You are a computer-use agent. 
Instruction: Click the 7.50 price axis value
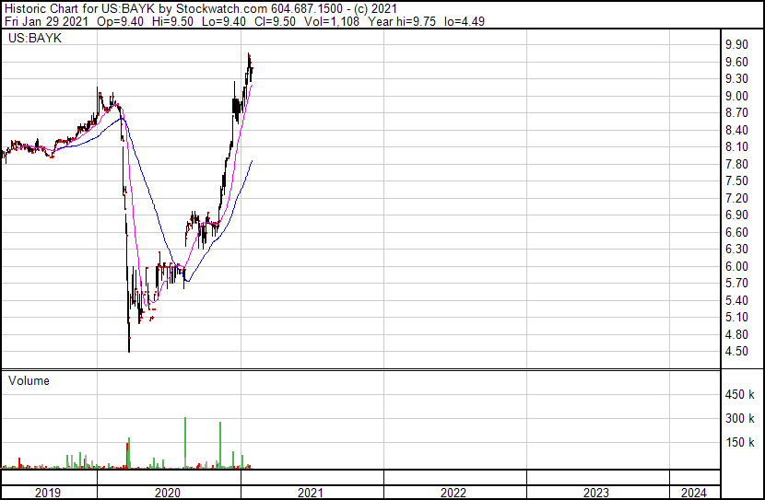pyautogui.click(x=736, y=180)
